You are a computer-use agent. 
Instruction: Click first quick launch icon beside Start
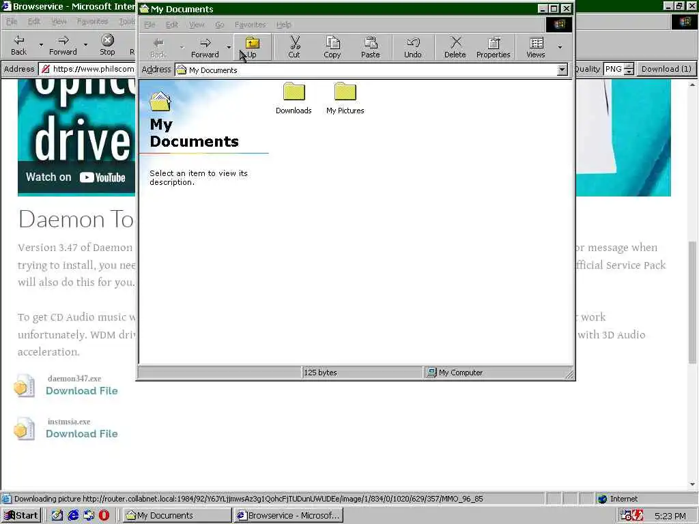(x=57, y=515)
